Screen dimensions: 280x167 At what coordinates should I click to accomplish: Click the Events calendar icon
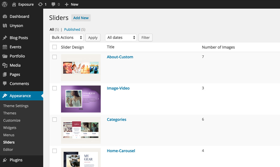tap(5, 47)
